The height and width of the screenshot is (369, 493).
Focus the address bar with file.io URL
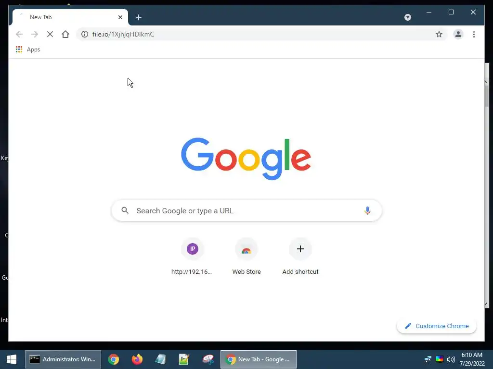tap(261, 34)
